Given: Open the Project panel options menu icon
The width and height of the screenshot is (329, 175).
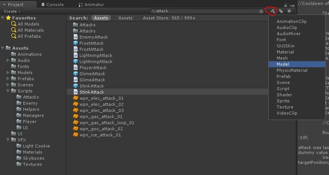Looking at the screenshot, I should (292, 6).
